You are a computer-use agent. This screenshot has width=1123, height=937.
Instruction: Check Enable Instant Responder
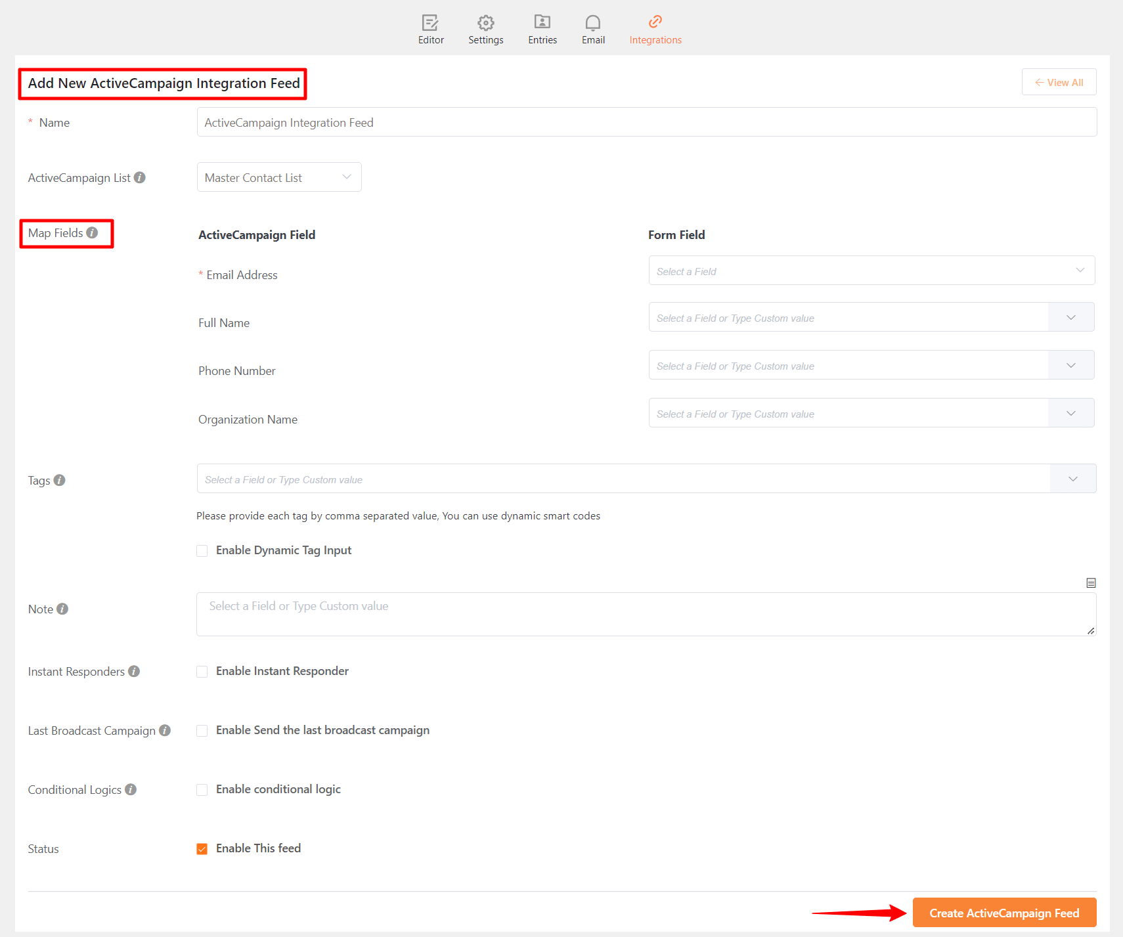click(202, 672)
